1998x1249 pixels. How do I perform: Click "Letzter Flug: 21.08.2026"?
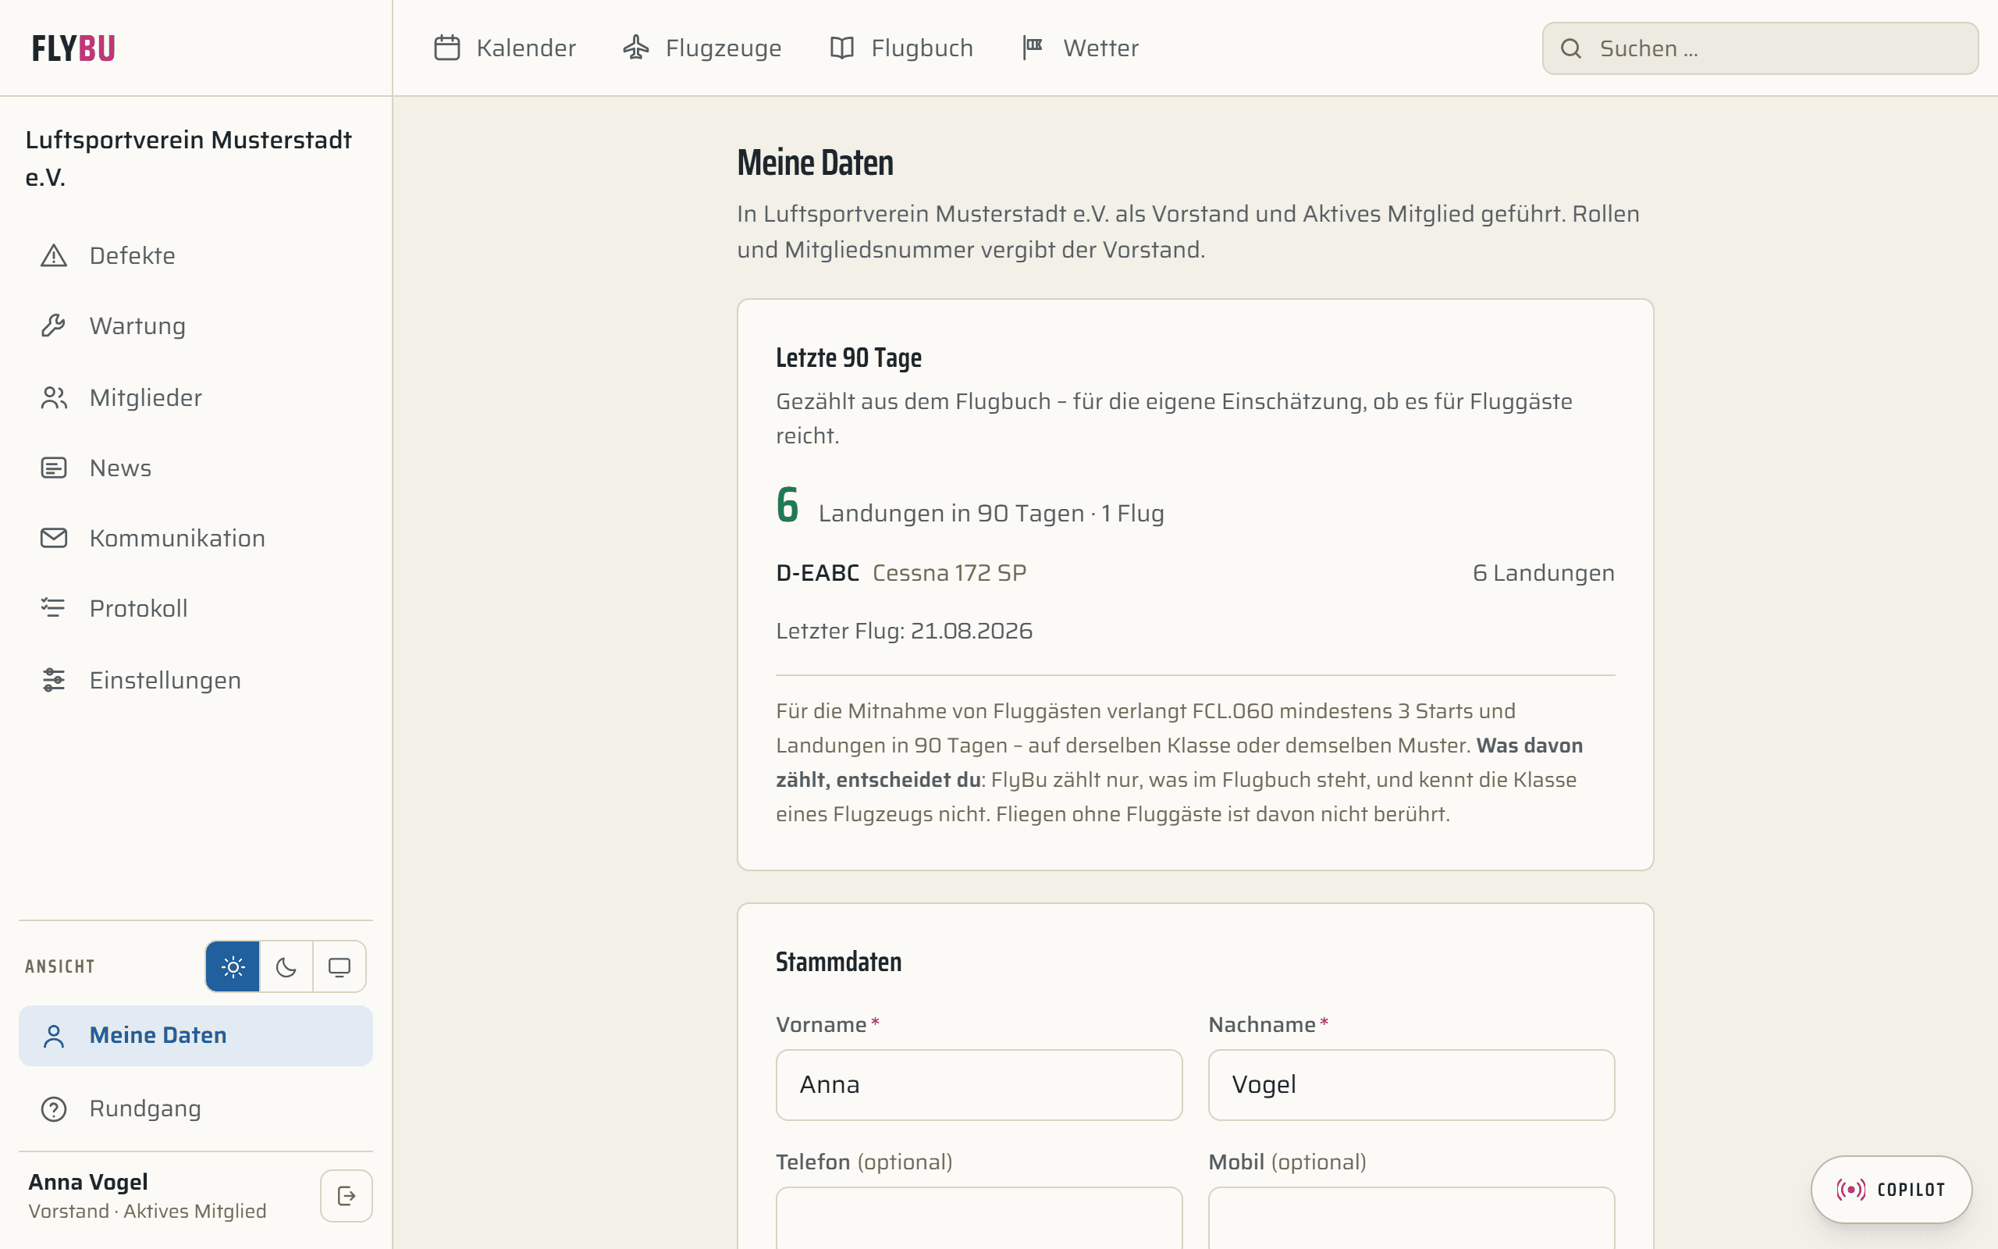(904, 631)
